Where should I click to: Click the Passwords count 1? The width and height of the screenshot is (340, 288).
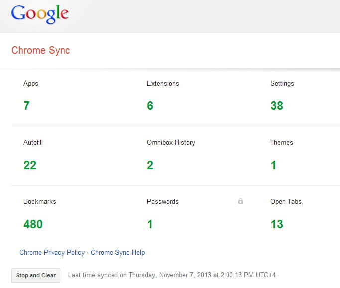[150, 224]
